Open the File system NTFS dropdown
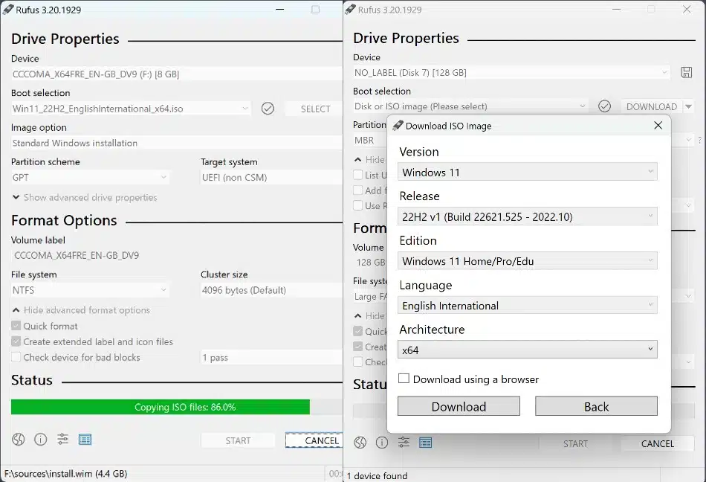The width and height of the screenshot is (706, 482). [90, 290]
